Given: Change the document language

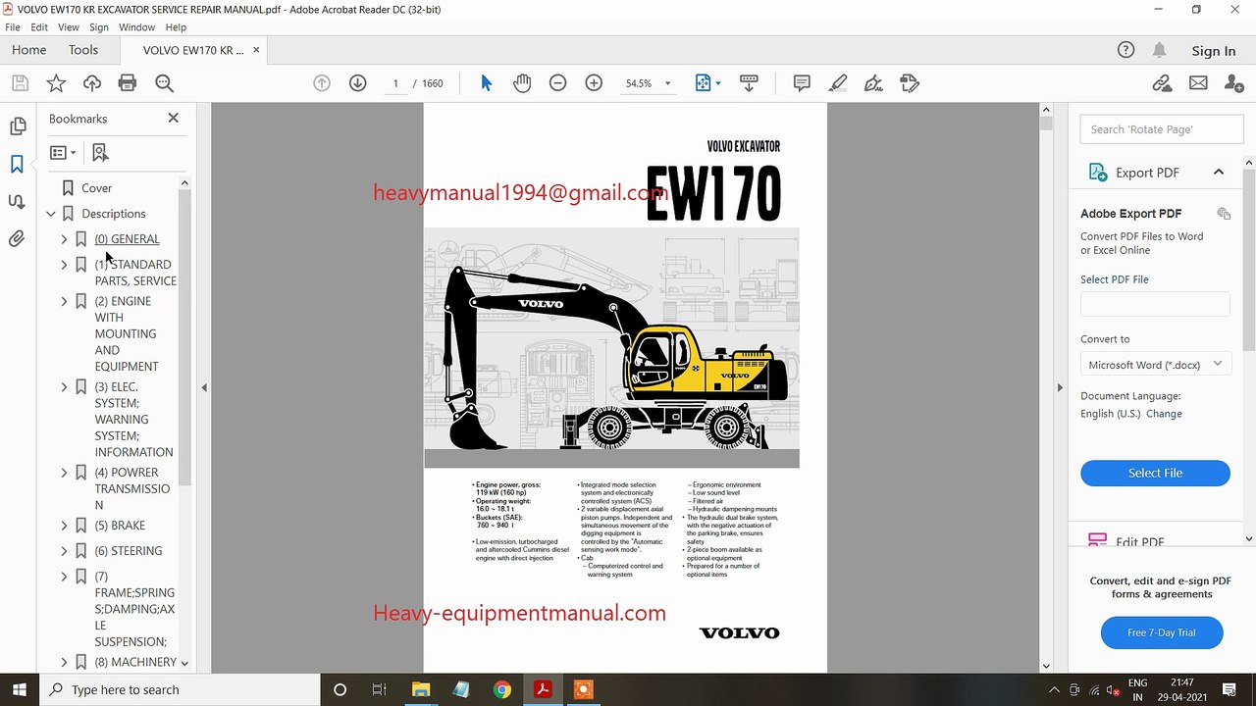Looking at the screenshot, I should pos(1164,414).
